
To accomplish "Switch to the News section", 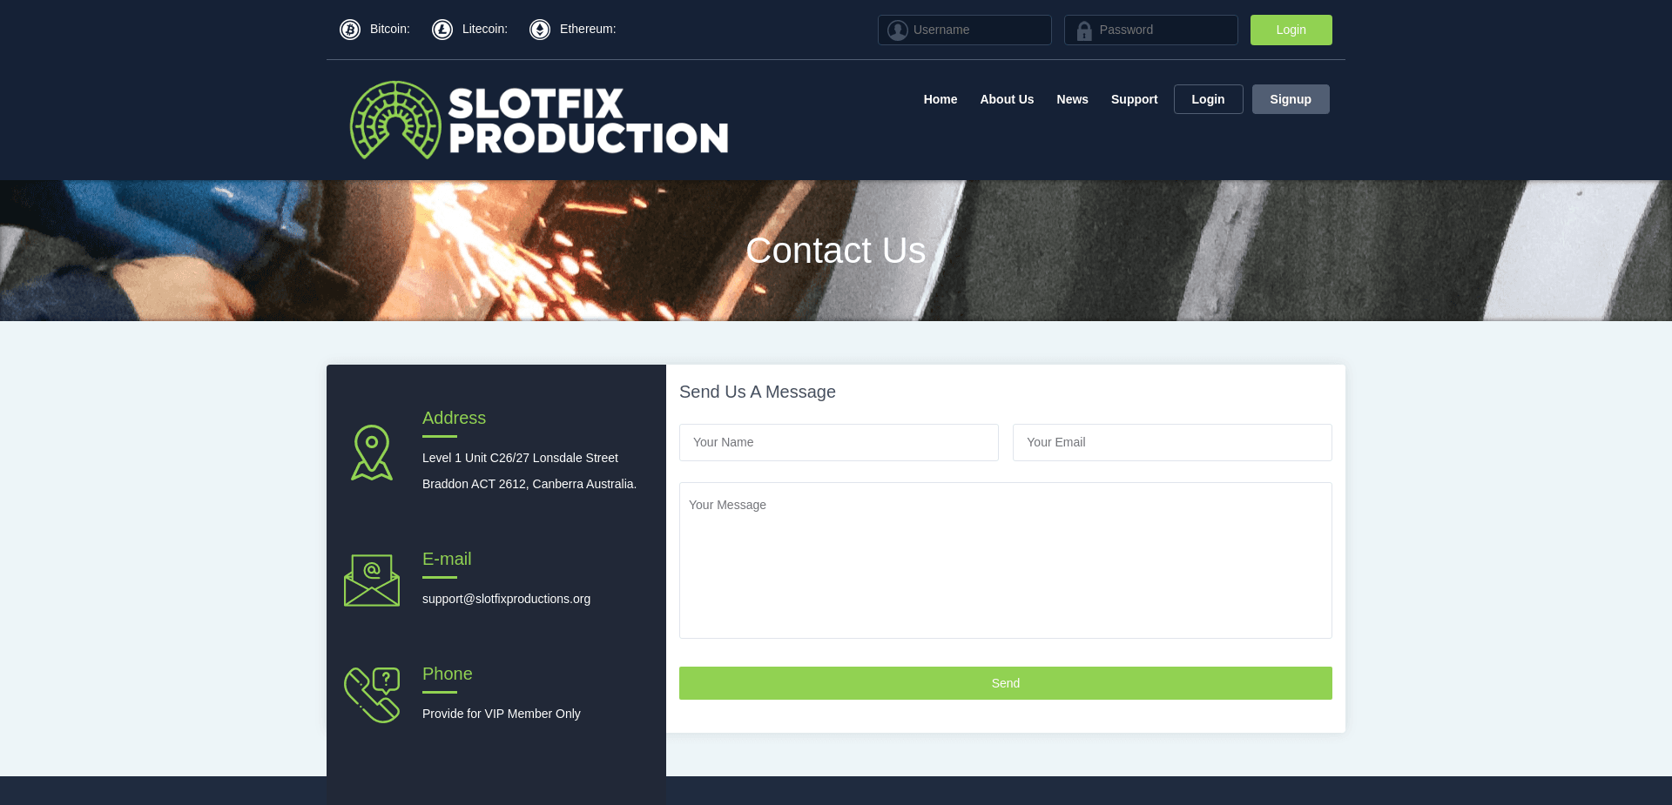I will pos(1072,99).
